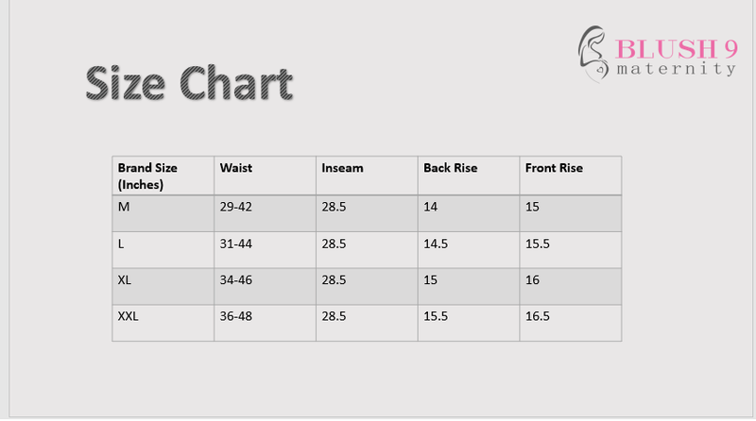
Task: Click the XXL size cell
Action: 163,323
